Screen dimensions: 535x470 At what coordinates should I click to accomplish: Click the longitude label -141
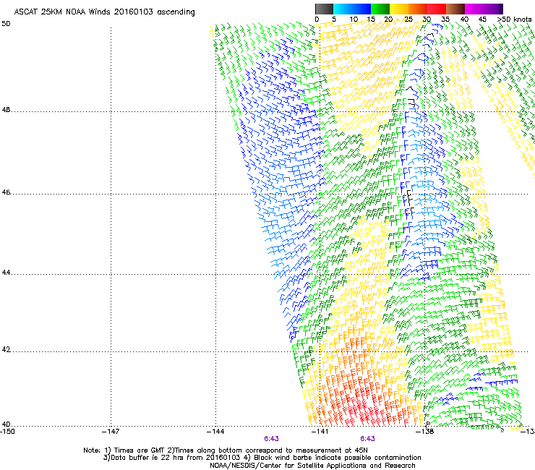320,432
